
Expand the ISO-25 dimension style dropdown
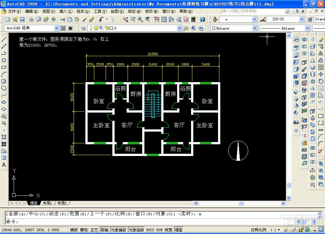(302, 19)
